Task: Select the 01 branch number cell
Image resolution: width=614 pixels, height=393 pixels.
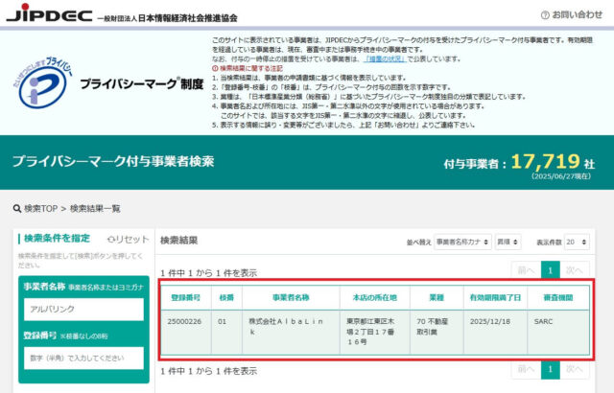Action: point(226,332)
